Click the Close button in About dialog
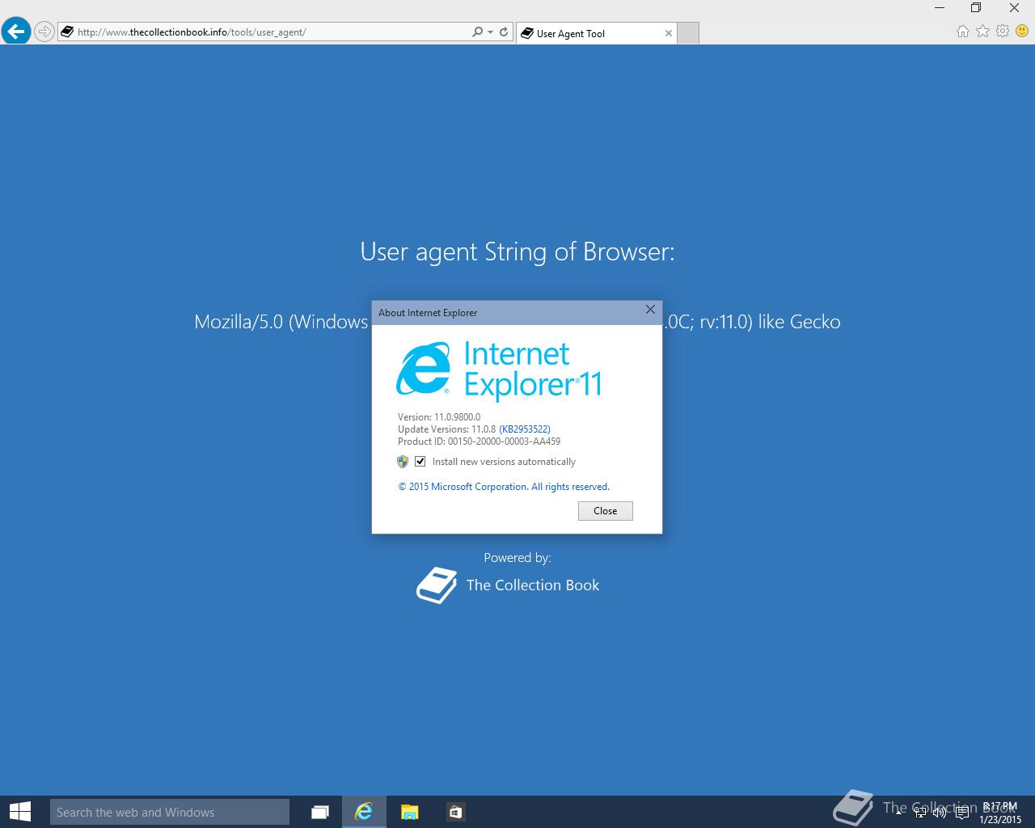 pyautogui.click(x=606, y=511)
